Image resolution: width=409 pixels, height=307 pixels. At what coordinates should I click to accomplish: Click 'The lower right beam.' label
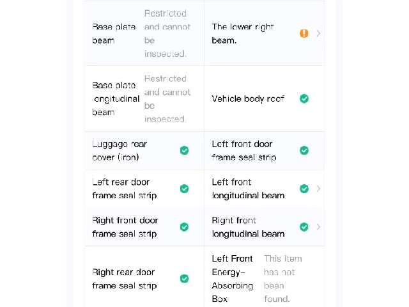(243, 34)
